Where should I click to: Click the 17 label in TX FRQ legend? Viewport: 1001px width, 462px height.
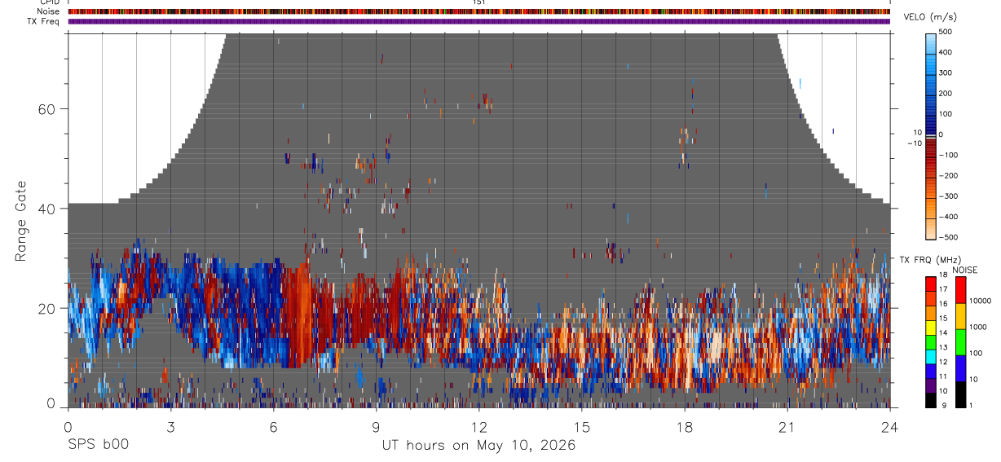[x=944, y=289]
